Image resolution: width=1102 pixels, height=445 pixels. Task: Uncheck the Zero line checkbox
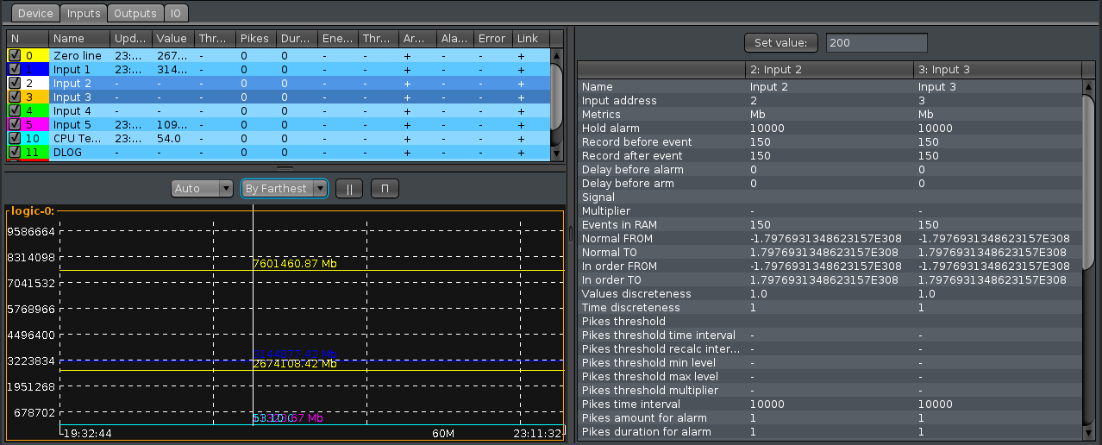tap(15, 56)
